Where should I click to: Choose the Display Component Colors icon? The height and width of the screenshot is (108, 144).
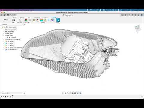52,20
